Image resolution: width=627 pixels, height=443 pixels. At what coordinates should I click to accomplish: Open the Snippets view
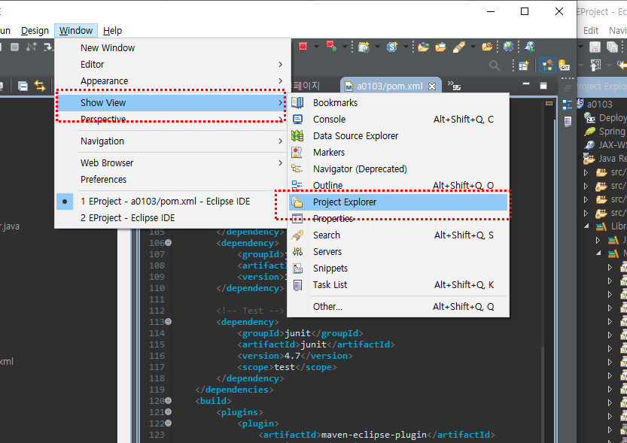coord(330,268)
